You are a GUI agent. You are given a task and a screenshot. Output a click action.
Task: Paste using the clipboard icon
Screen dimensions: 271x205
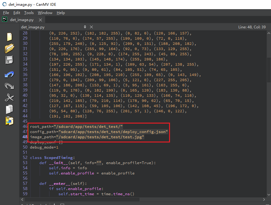[x=9, y=121]
